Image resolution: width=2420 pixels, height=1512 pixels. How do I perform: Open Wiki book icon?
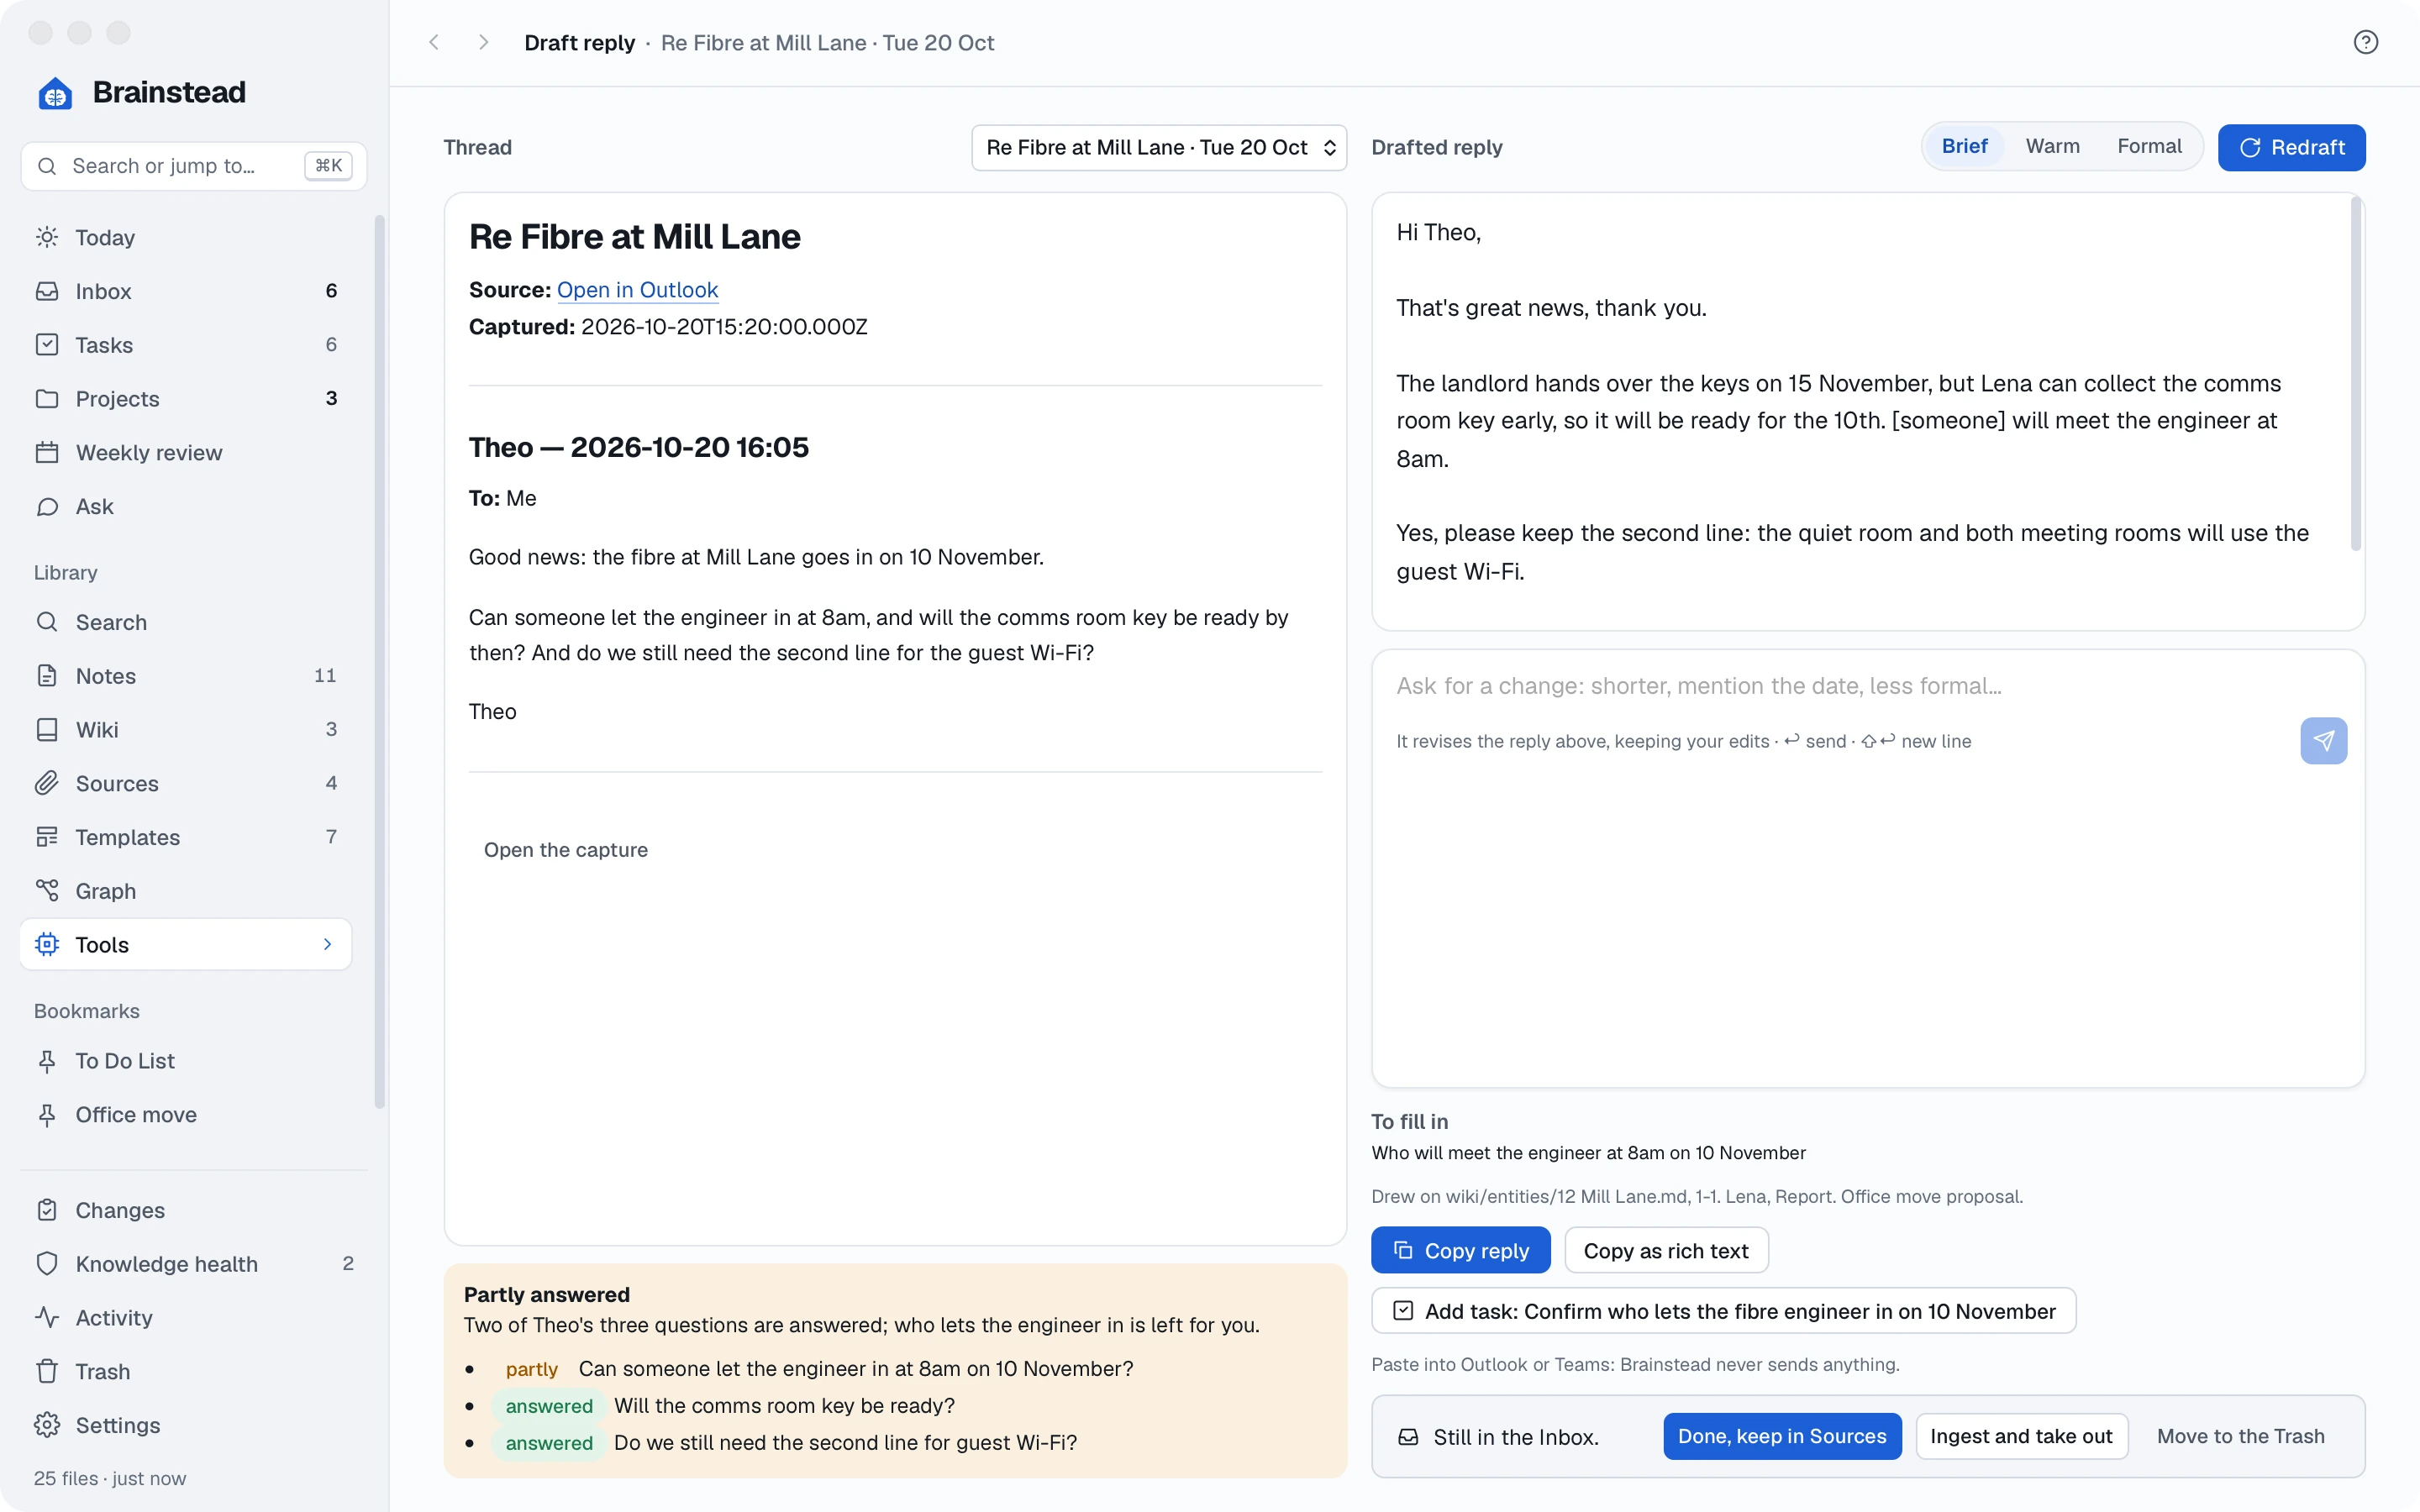[x=47, y=730]
